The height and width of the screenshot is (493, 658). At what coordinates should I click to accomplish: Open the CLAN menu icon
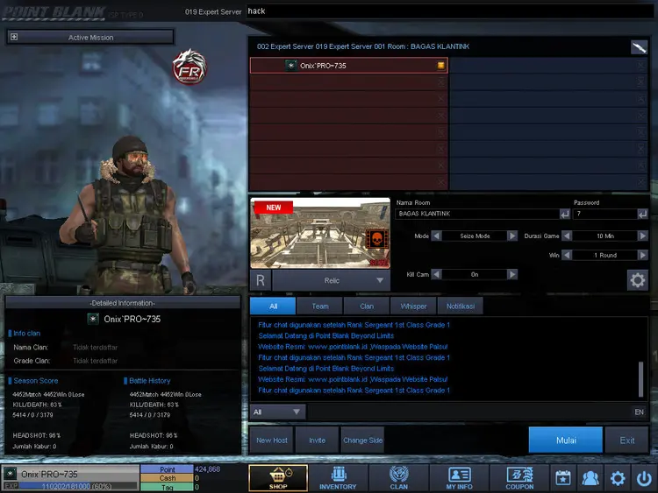click(398, 477)
